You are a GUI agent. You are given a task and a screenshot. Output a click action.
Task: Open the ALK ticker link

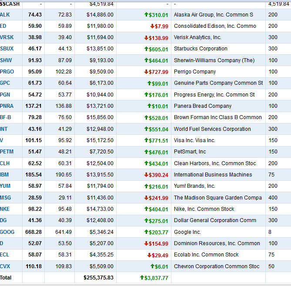point(5,15)
